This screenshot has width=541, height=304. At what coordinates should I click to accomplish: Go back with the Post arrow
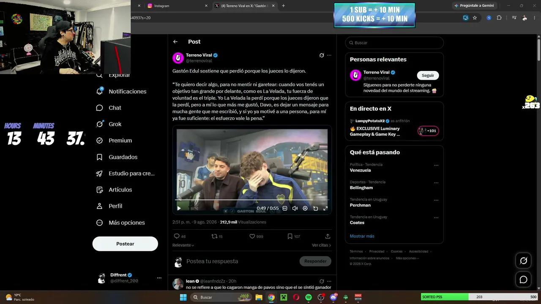(x=175, y=42)
